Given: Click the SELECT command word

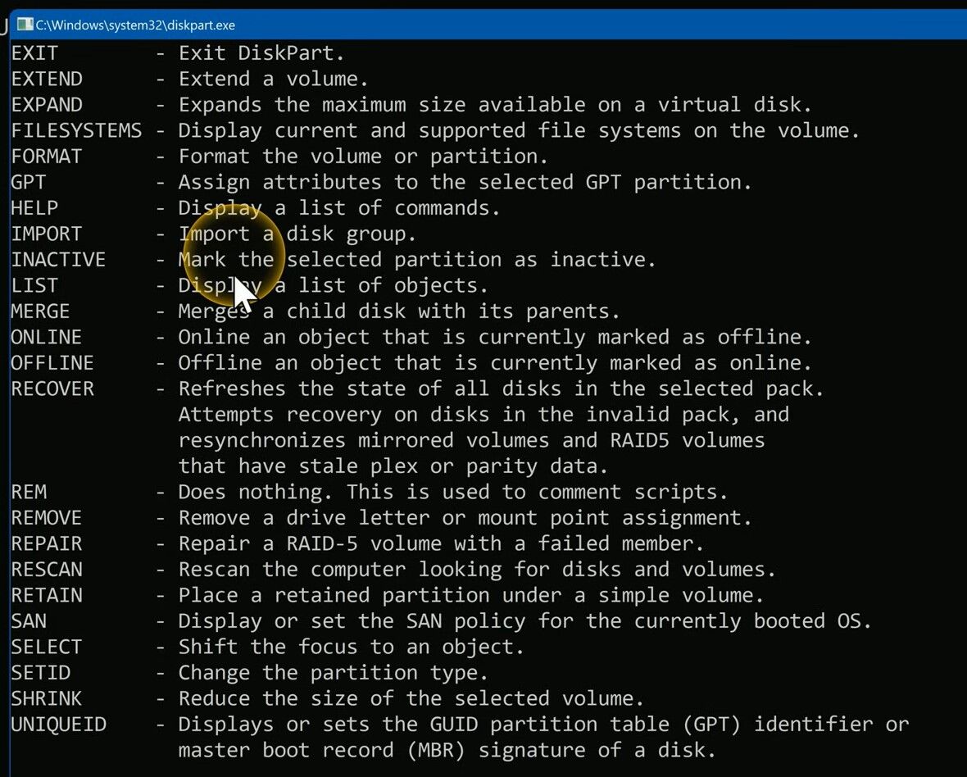Looking at the screenshot, I should 47,647.
